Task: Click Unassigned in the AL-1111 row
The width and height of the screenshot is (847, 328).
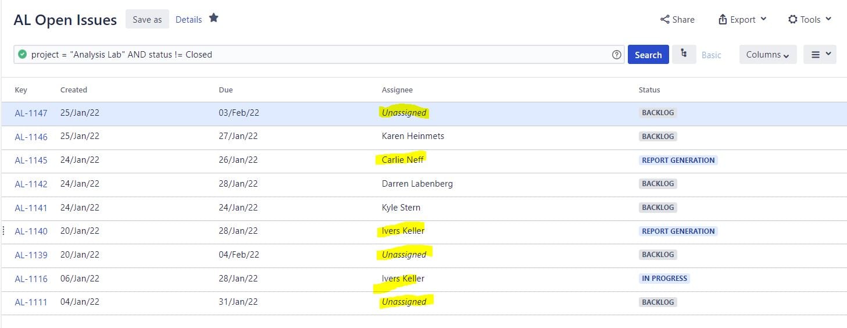Action: (404, 301)
